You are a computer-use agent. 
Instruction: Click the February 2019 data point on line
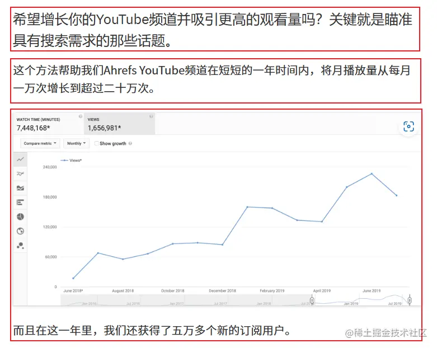[x=272, y=208]
